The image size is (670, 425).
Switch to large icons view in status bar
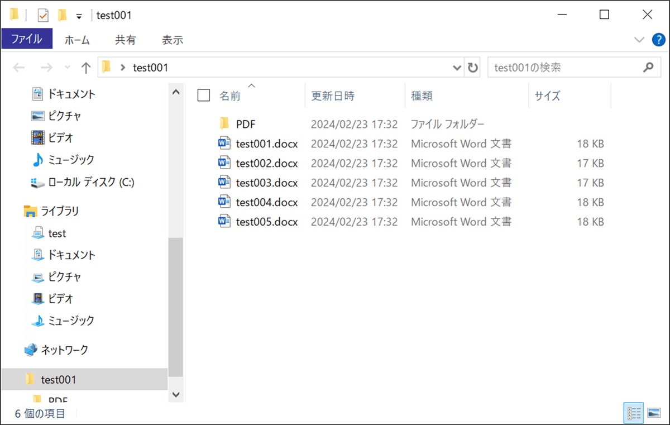tap(654, 413)
